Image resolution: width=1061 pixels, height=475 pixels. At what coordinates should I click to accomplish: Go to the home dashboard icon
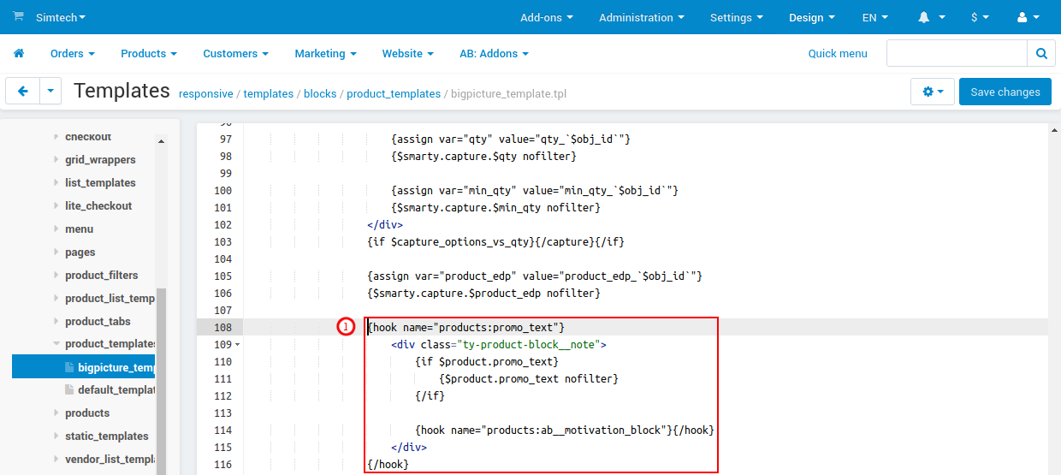(x=19, y=53)
